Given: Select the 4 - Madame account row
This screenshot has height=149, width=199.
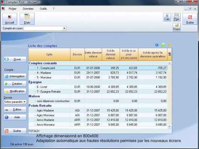Looking at the screenshot, I should (98, 73).
